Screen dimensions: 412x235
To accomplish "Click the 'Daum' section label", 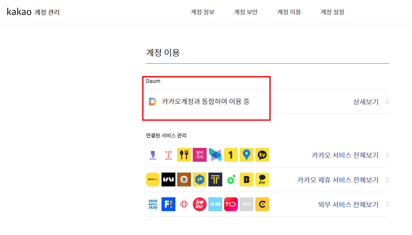I will 153,81.
